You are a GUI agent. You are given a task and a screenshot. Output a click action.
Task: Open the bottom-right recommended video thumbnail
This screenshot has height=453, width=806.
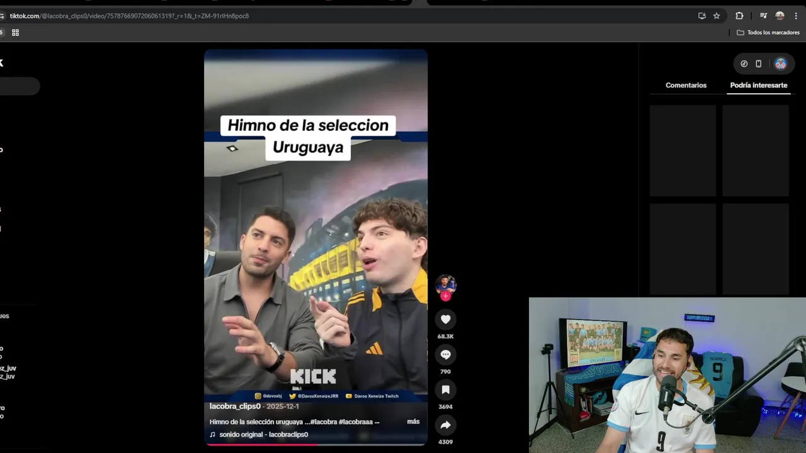[x=756, y=249]
